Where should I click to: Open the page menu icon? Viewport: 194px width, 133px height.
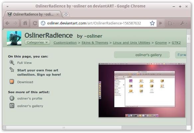[171, 23]
